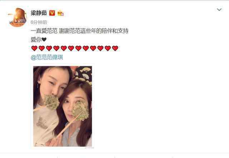The height and width of the screenshot is (158, 229).
Task: Click the second-to-last red heart emoji
Action: click(108, 48)
